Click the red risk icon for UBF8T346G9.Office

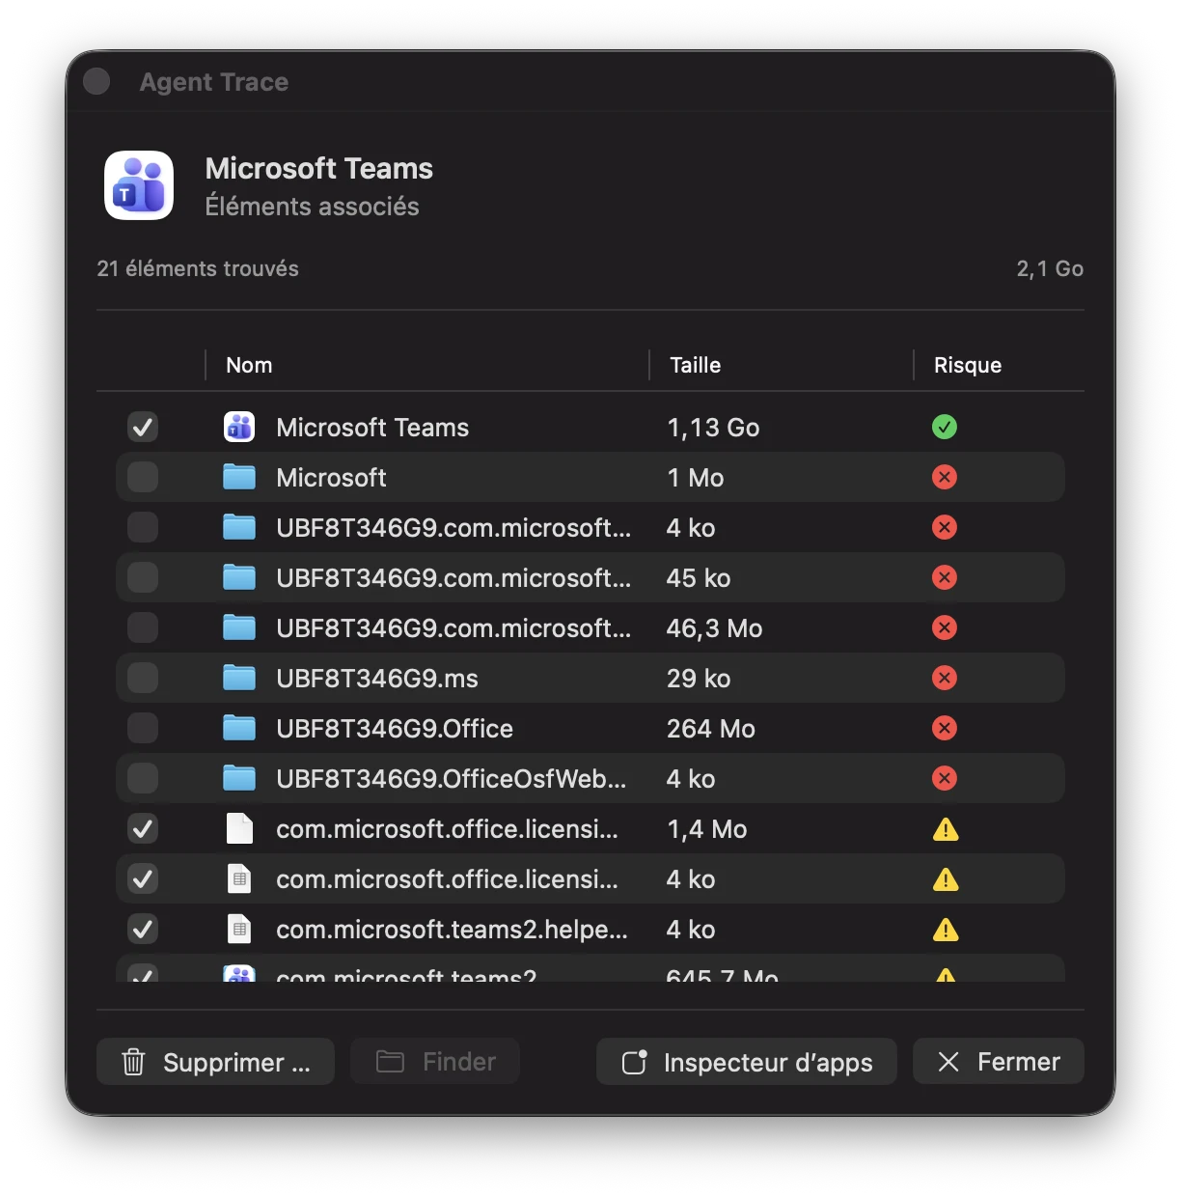coord(945,728)
